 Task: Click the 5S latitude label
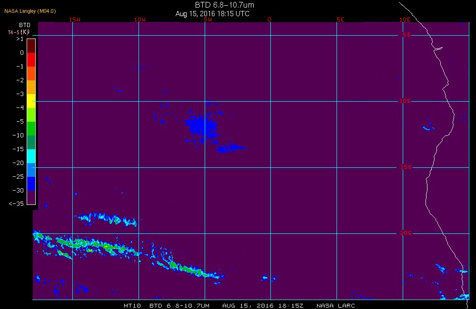407,35
